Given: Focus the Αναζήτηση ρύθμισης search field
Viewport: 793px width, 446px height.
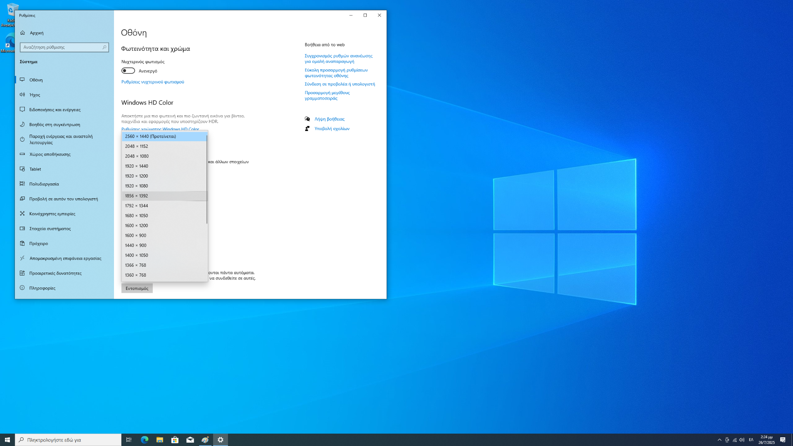Looking at the screenshot, I should click(64, 47).
